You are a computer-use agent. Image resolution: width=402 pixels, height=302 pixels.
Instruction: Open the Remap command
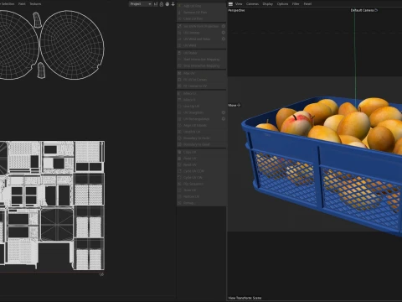[x=202, y=203]
